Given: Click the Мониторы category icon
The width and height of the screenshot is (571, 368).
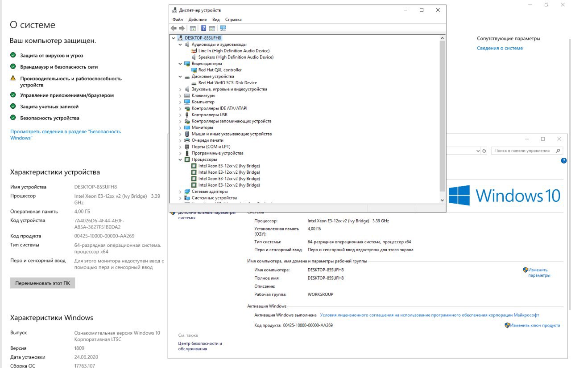Looking at the screenshot, I should coord(187,127).
